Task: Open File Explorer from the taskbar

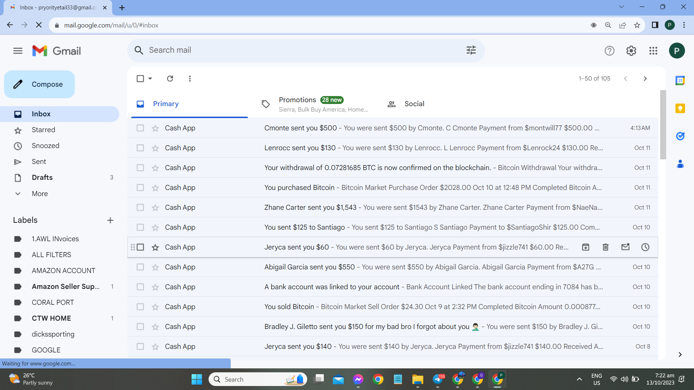Action: tap(417, 379)
